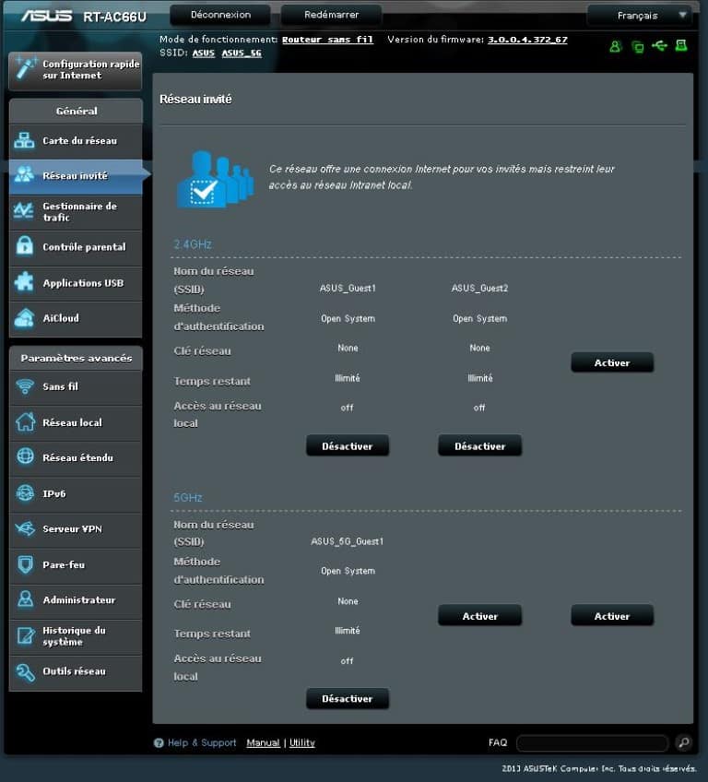Click the Réseau invité guests icon in sidebar

point(24,174)
